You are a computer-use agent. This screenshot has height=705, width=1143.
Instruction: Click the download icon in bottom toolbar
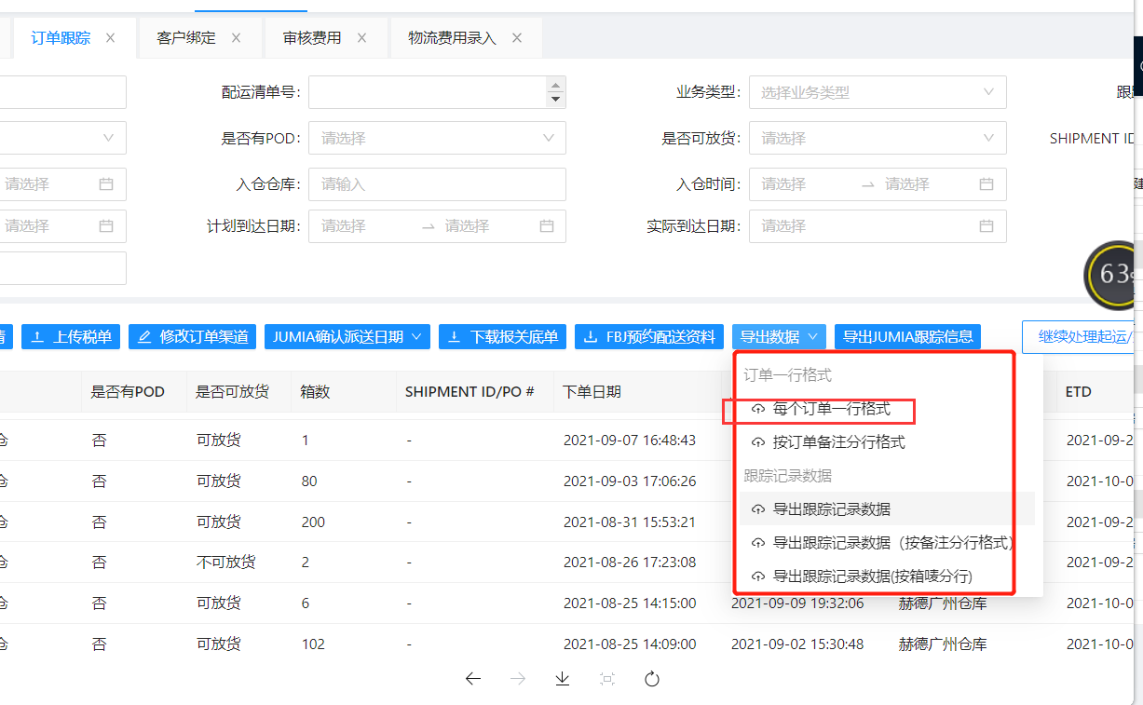coord(562,679)
